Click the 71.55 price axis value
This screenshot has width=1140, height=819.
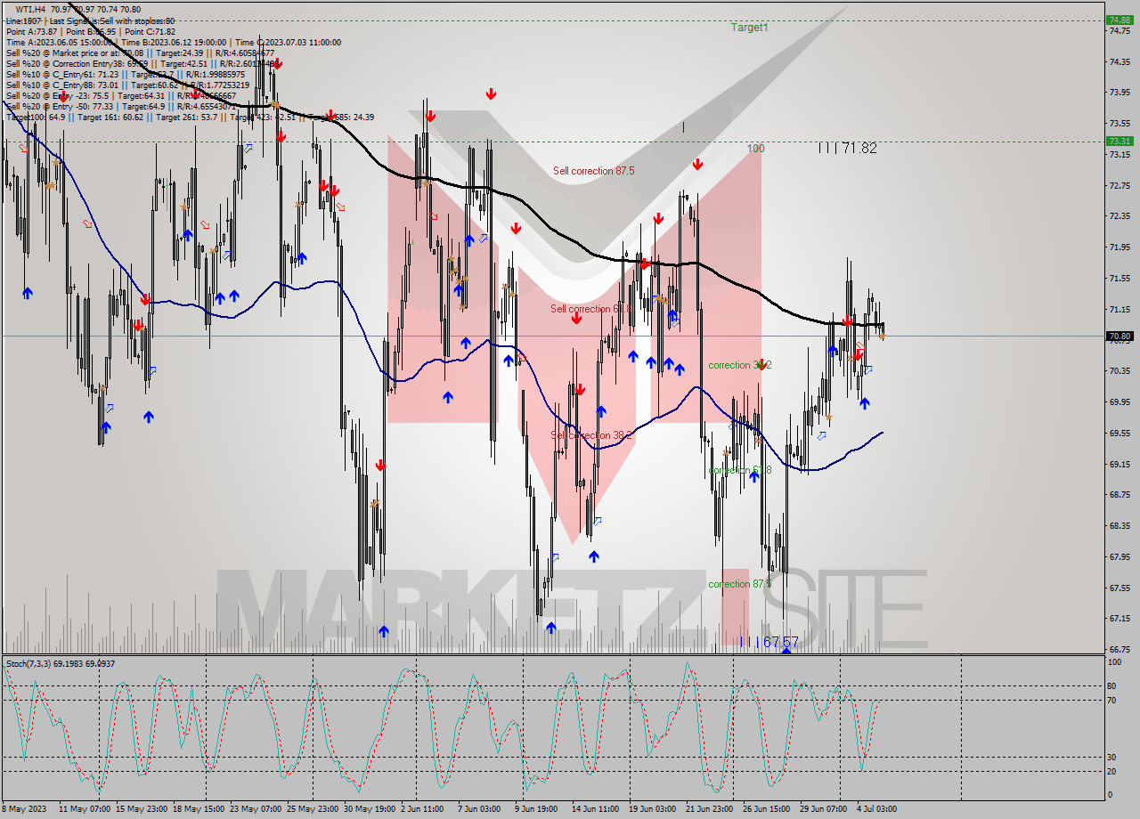[x=1120, y=278]
